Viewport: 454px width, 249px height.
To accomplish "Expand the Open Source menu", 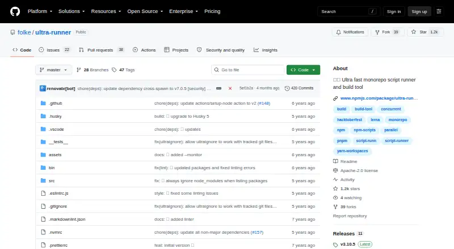I will (x=145, y=11).
